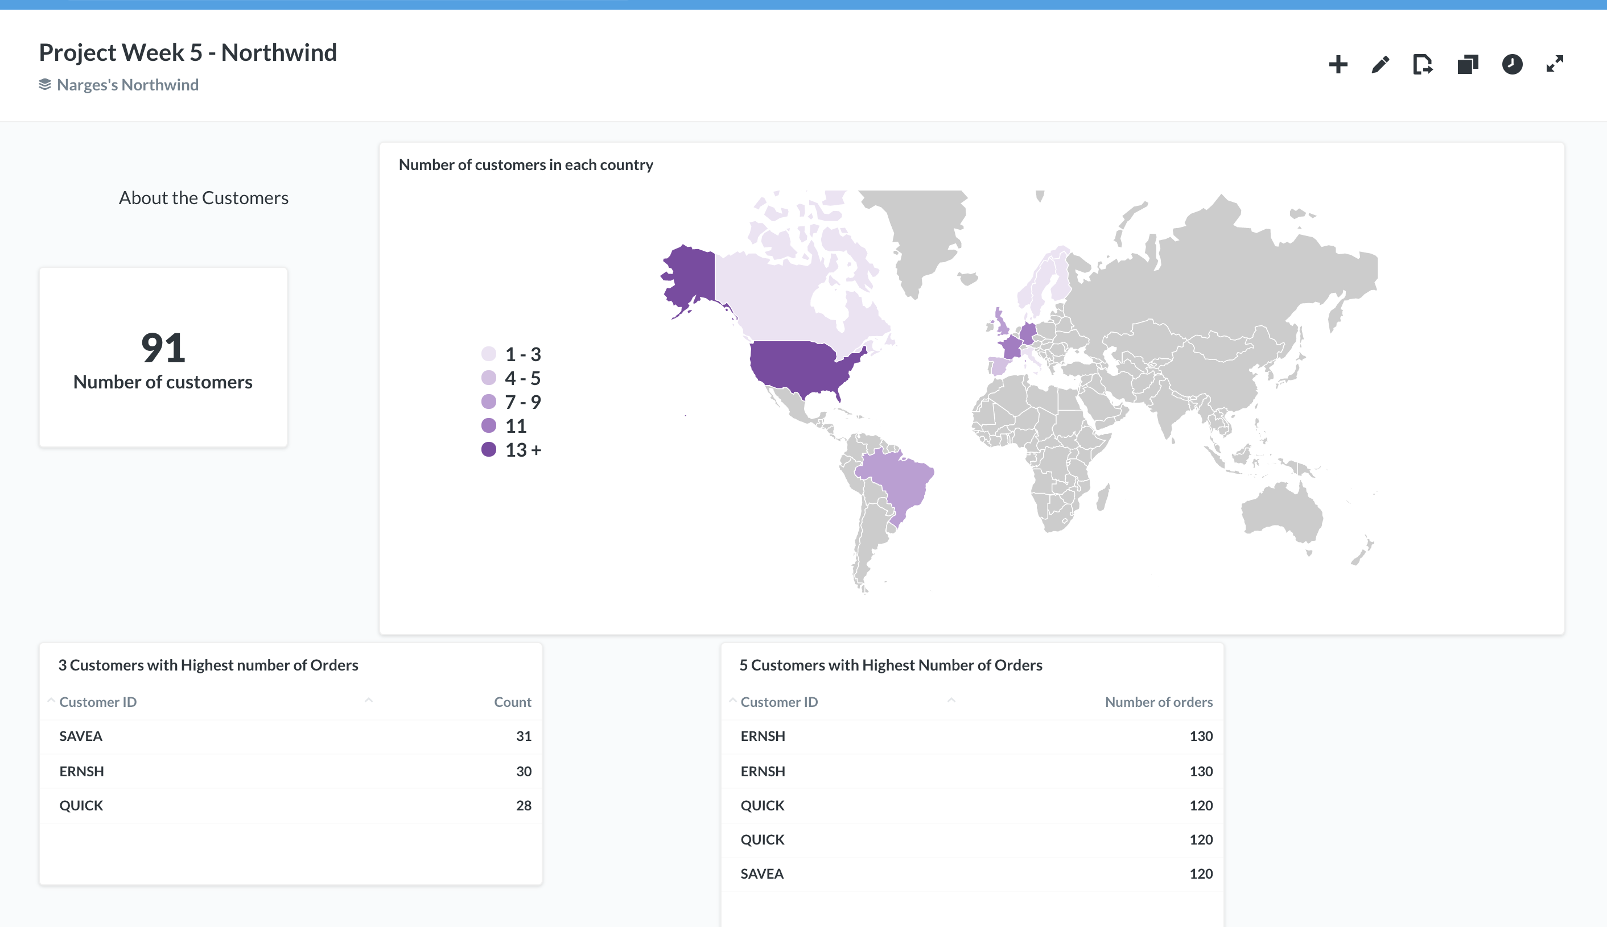Screen dimensions: 1607x927
Task: Click the collection stack icon beside Narges's Northwind
Action: (44, 85)
